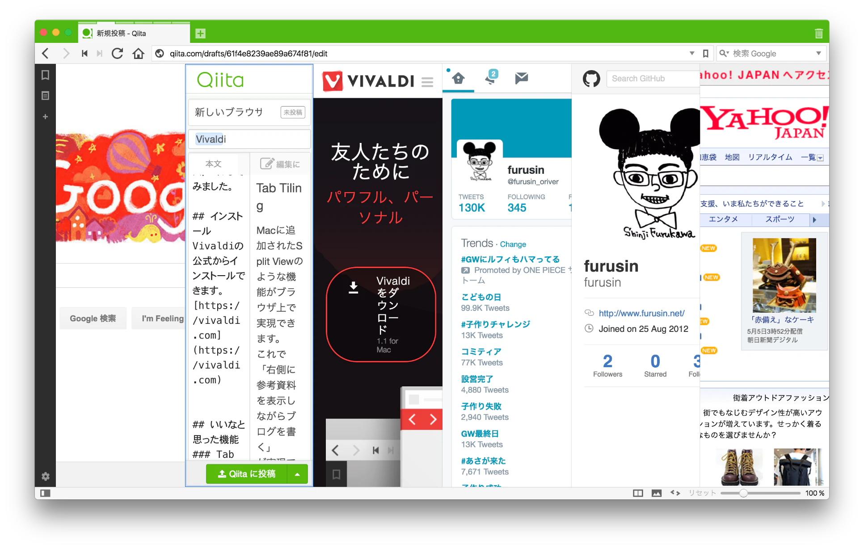
Task: Open the コミティア trend
Action: click(x=481, y=352)
